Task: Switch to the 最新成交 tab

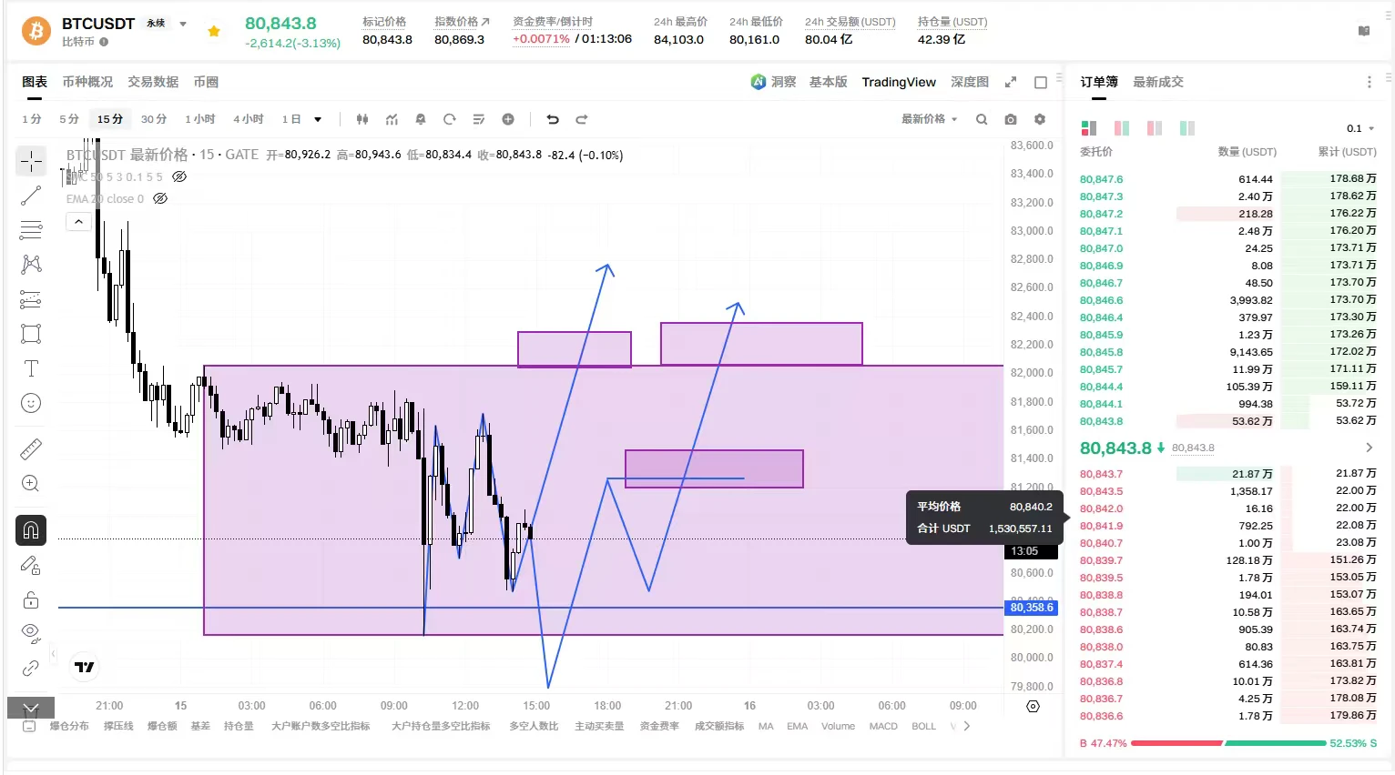Action: (x=1158, y=82)
